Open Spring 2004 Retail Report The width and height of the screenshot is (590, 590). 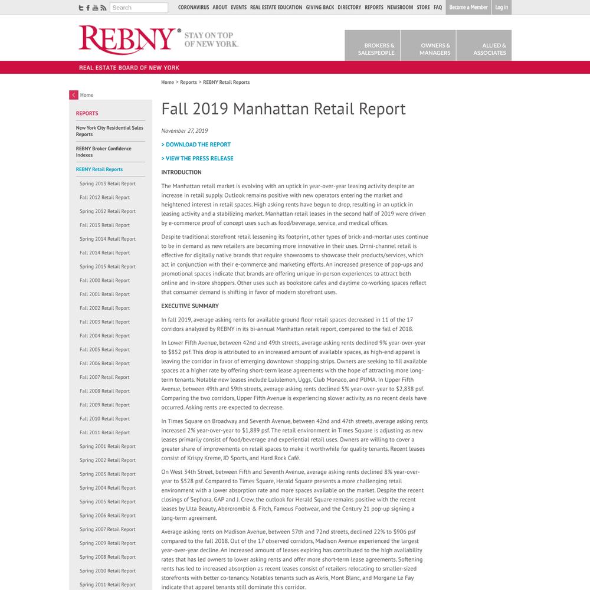click(107, 488)
